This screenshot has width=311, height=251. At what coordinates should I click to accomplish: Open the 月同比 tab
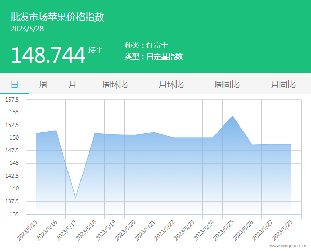283,85
